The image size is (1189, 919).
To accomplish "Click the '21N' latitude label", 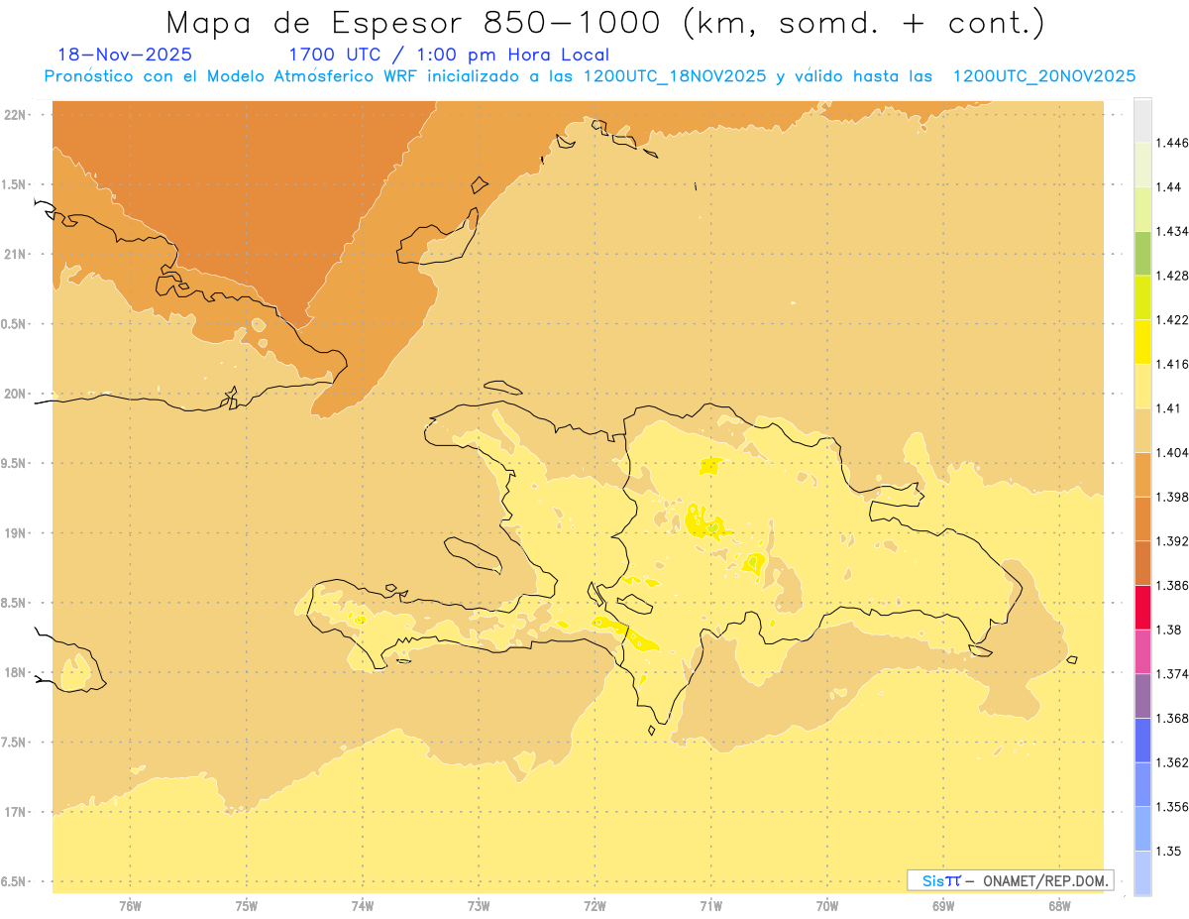I will (15, 255).
